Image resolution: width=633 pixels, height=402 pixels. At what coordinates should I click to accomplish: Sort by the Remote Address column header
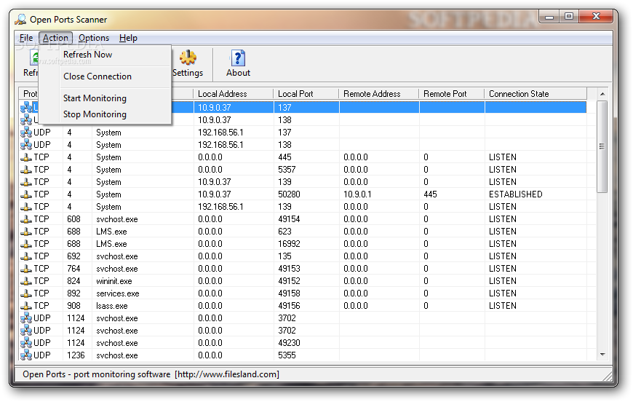(378, 94)
